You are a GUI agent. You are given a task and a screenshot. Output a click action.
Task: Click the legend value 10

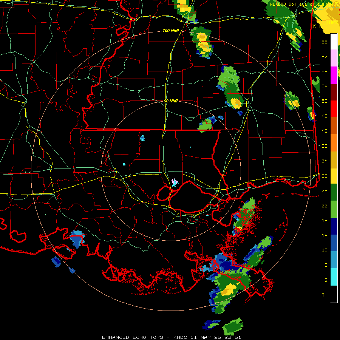click(x=325, y=250)
